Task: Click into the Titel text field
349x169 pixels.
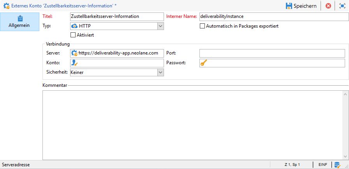Action: tap(117, 16)
